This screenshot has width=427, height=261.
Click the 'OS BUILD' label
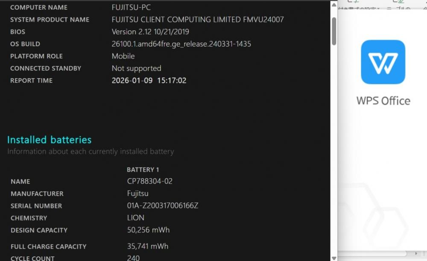click(25, 44)
